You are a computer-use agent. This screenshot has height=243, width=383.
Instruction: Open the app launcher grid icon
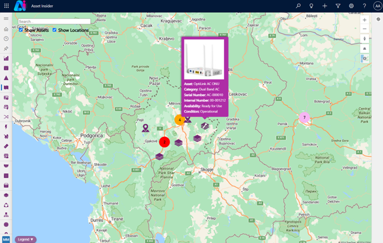click(x=6, y=6)
